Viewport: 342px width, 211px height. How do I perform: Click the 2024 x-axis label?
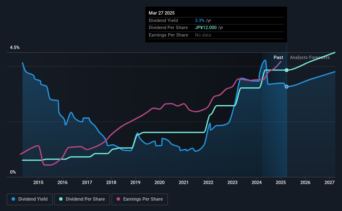click(257, 182)
